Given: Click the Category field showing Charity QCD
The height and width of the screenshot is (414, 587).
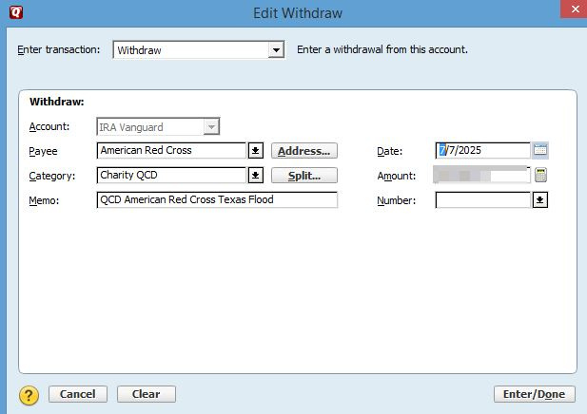Looking at the screenshot, I should tap(171, 176).
